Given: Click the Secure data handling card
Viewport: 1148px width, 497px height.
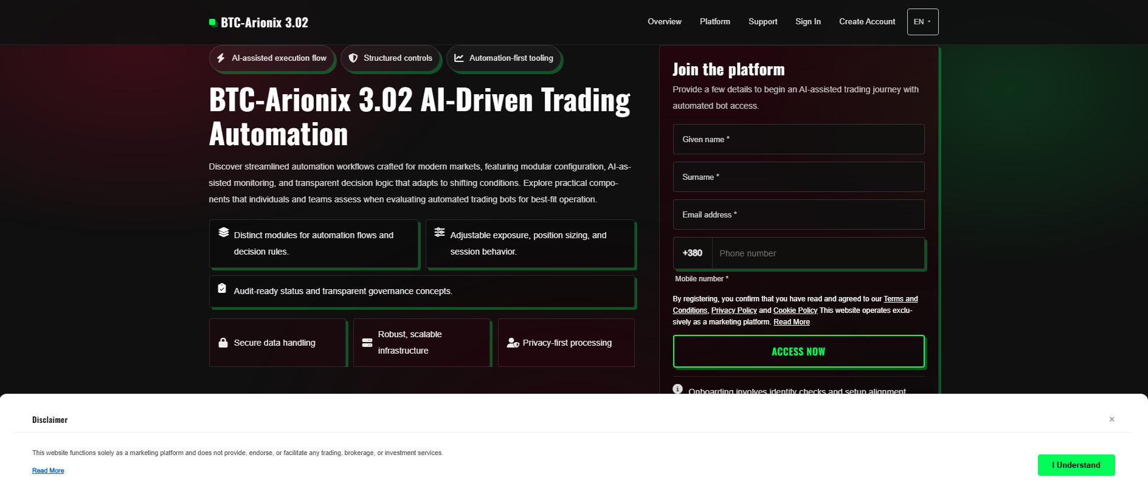Looking at the screenshot, I should point(278,343).
